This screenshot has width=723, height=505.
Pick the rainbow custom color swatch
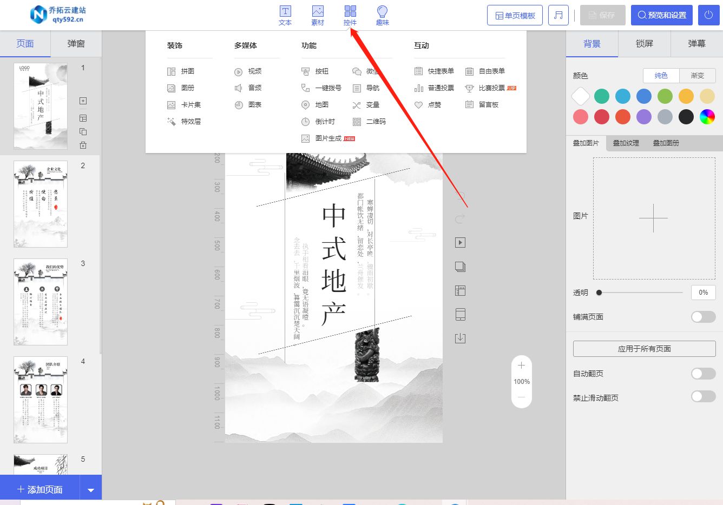[707, 117]
